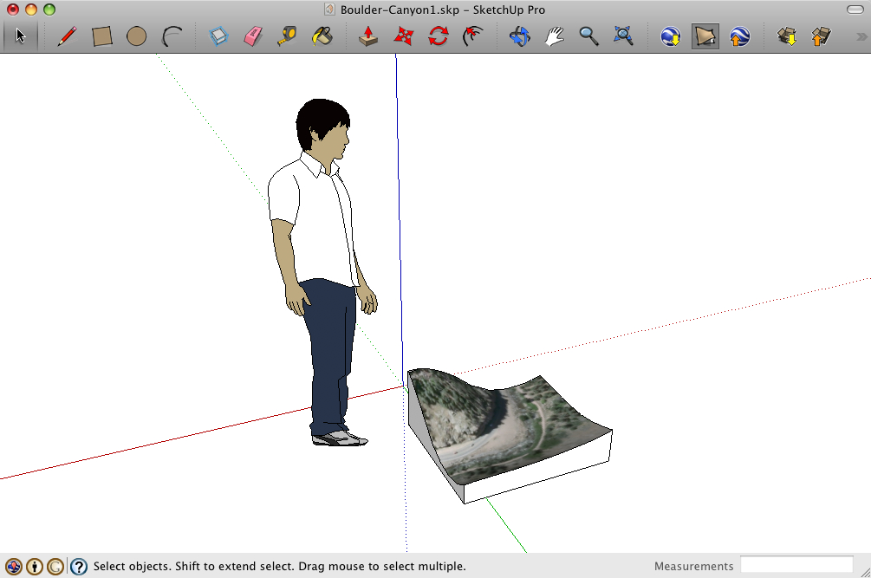Choose the Select arrow tool
The height and width of the screenshot is (578, 871).
[x=21, y=36]
